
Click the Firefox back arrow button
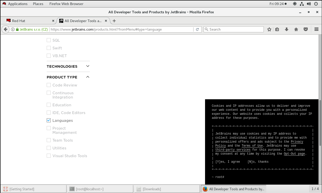pos(6,29)
